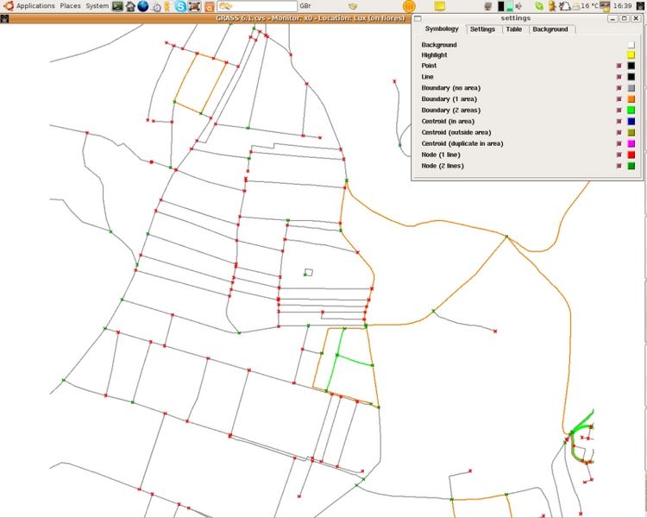Switch to the Background tab
647x518 pixels.
click(x=550, y=29)
